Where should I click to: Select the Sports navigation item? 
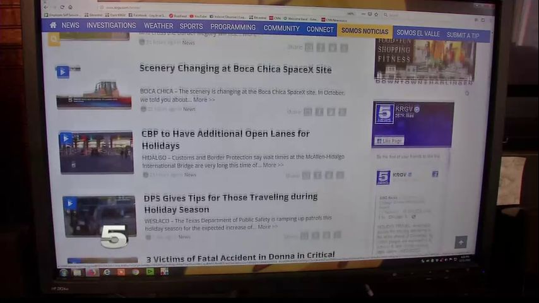tap(191, 27)
